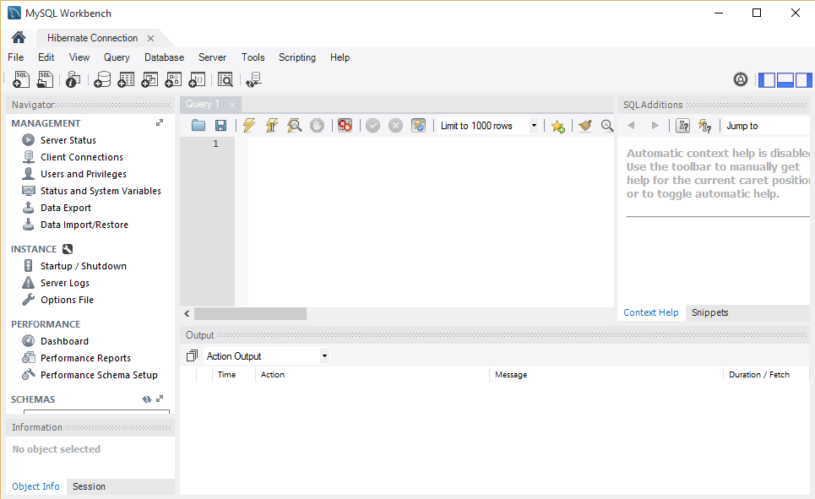Switch to the Snippets tab
The image size is (815, 499).
click(x=709, y=312)
